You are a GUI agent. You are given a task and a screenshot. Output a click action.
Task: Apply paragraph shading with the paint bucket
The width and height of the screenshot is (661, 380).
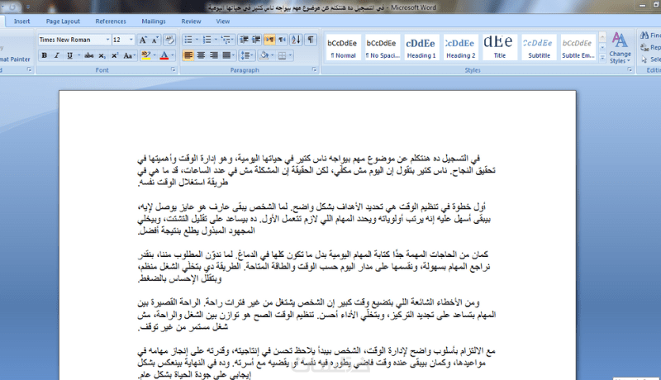point(264,55)
